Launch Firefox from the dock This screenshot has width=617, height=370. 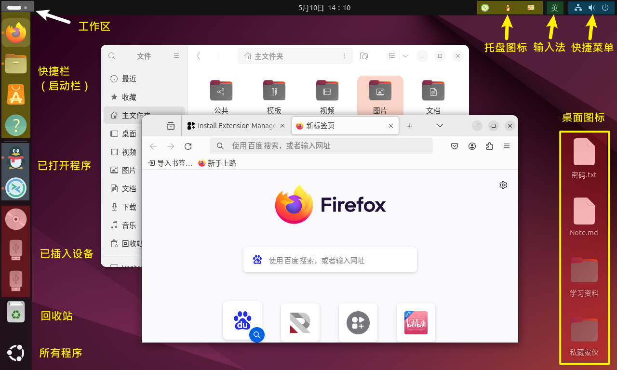[x=16, y=33]
